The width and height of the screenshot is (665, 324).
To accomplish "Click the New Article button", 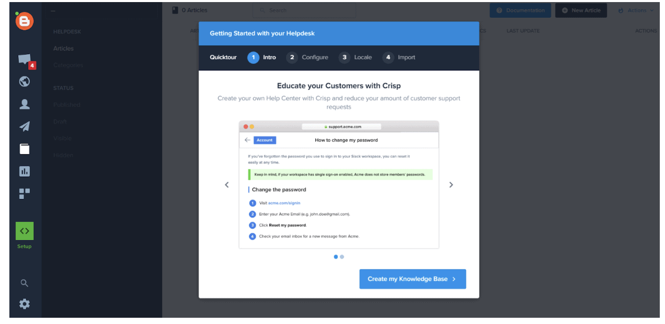I will click(581, 10).
